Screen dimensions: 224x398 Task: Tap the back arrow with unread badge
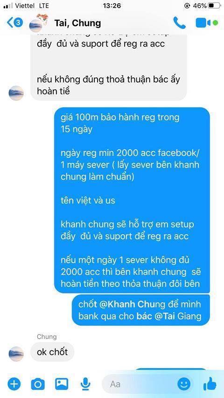point(15,23)
